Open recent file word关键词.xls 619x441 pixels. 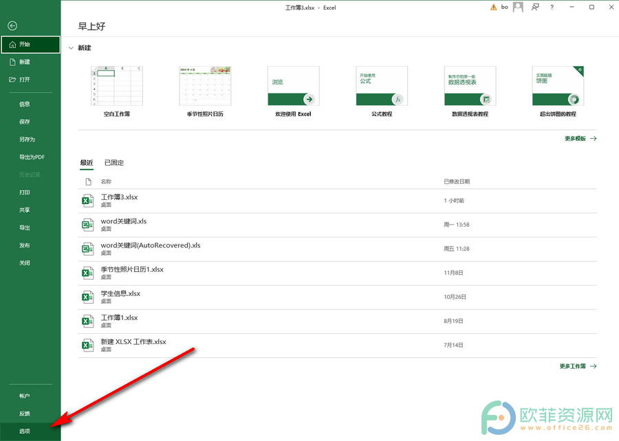click(338, 225)
